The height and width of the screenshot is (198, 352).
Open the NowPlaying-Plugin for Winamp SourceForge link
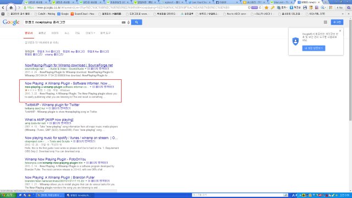(69, 65)
